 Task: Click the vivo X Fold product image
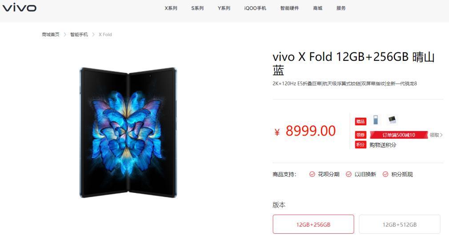coord(128,132)
